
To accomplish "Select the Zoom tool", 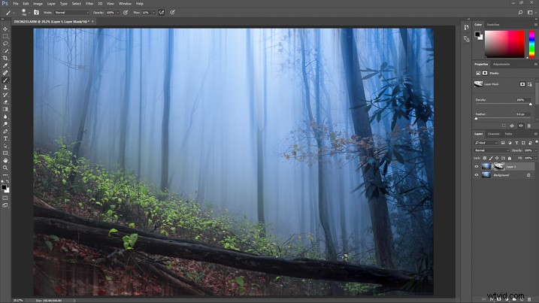I will pos(5,168).
